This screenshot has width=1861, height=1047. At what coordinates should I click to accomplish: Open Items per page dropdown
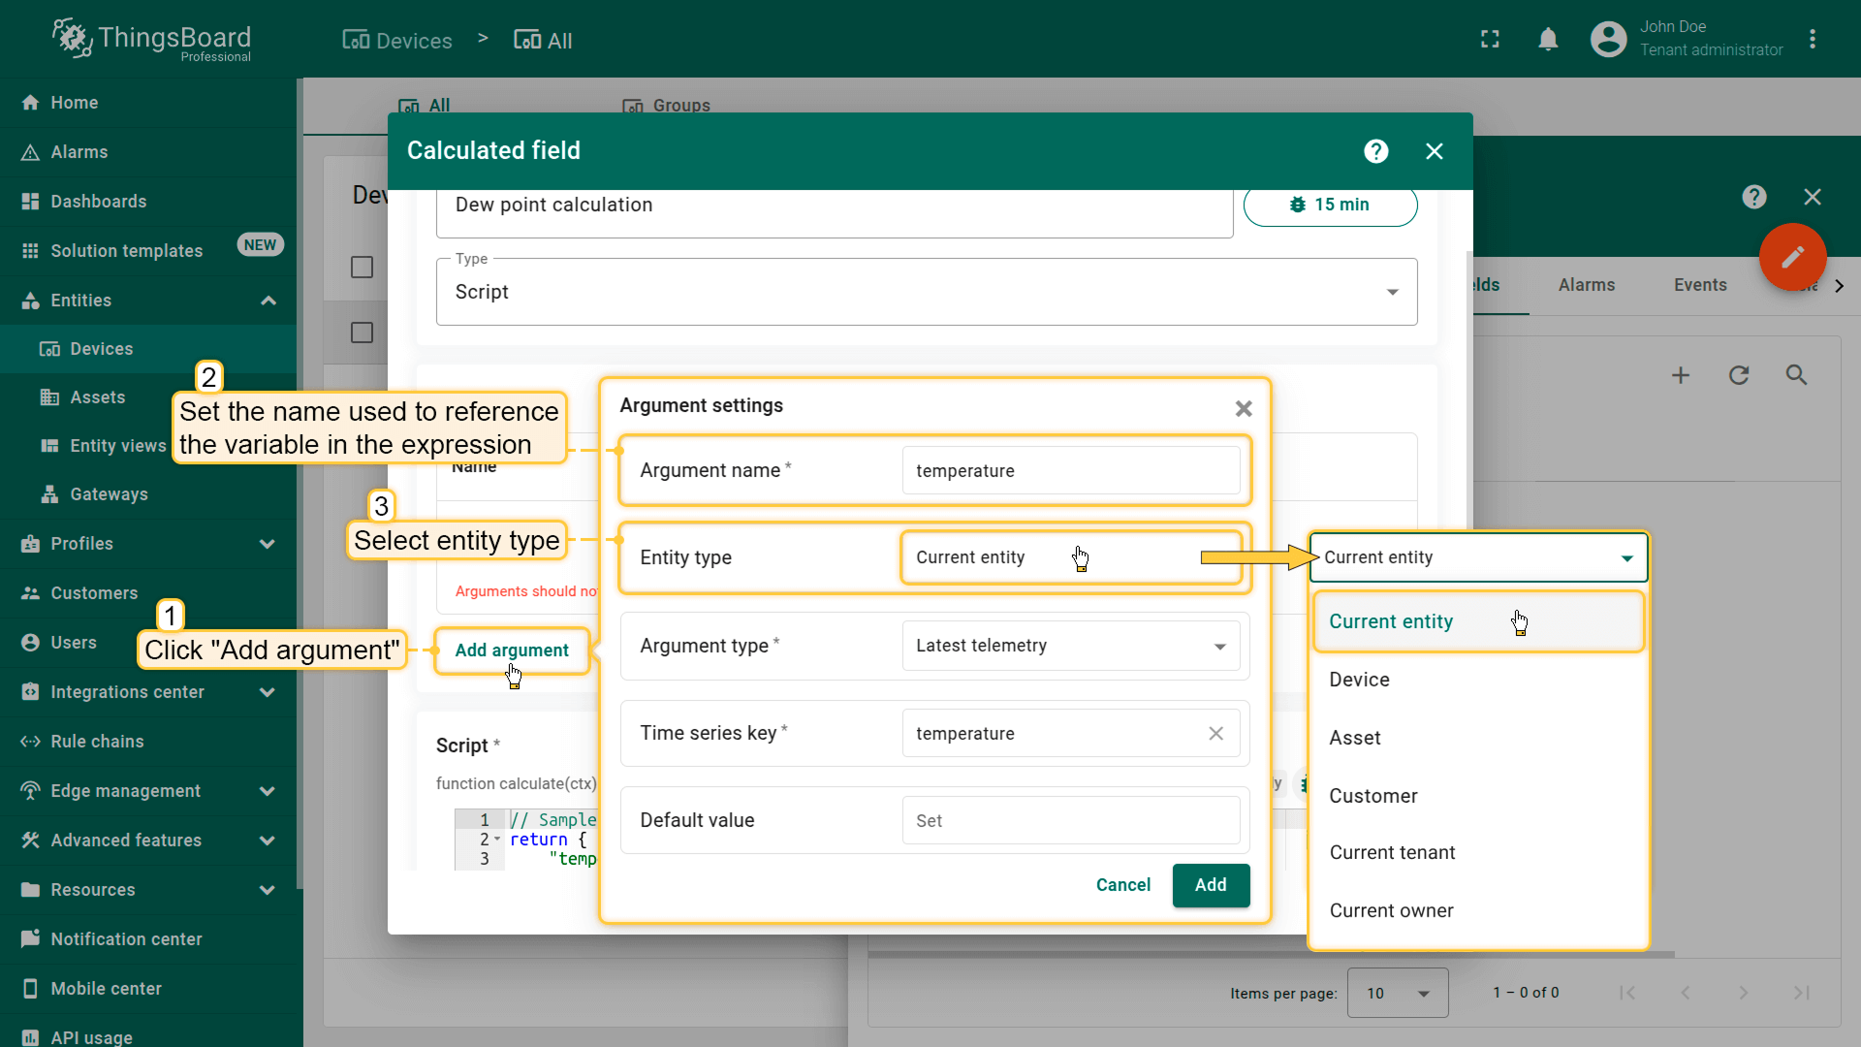pos(1397,993)
